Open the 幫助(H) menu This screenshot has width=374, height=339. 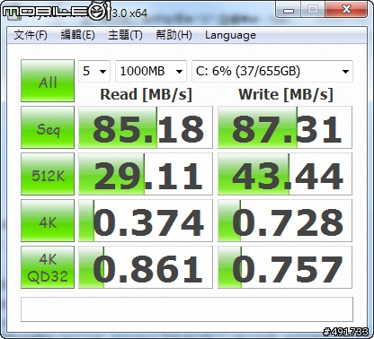pos(174,35)
